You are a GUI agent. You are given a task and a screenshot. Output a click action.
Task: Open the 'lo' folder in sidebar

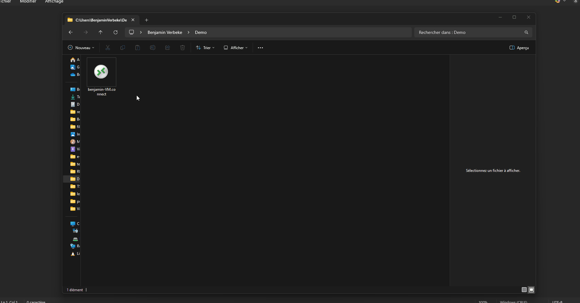[x=74, y=194]
